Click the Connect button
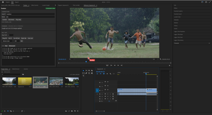Image resolution: width=212 pixels, height=115 pixels. pos(4,20)
